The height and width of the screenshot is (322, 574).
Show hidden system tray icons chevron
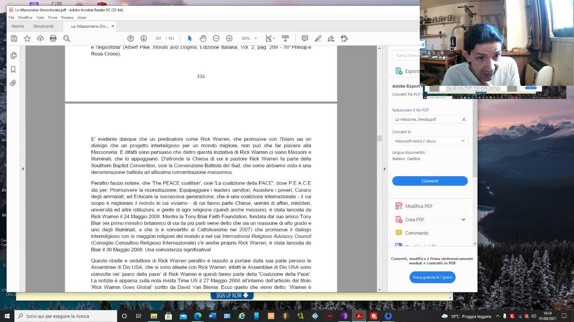coord(497,316)
